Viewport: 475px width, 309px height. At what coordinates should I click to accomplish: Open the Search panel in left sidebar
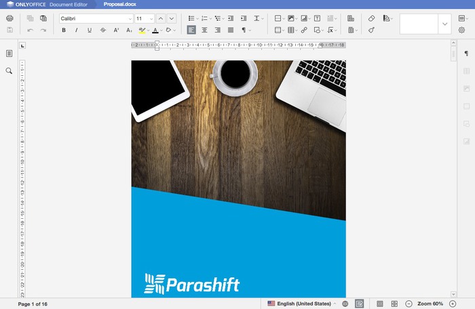[9, 70]
